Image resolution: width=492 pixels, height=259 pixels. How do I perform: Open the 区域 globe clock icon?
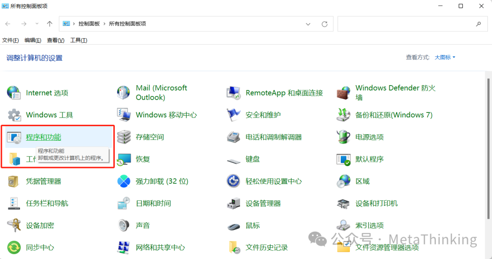tap(343, 181)
